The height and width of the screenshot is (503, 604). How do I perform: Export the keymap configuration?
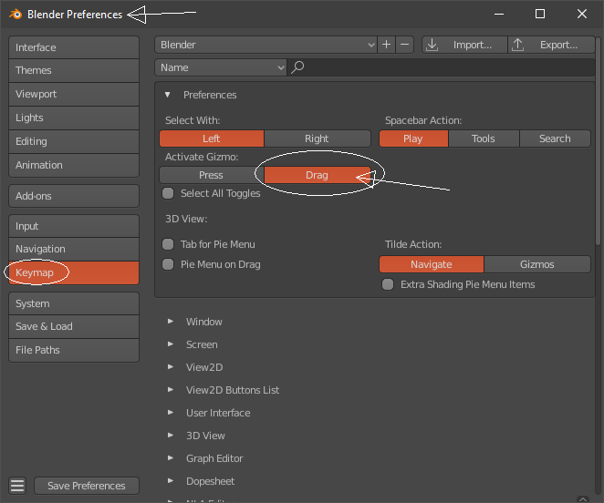tap(551, 45)
